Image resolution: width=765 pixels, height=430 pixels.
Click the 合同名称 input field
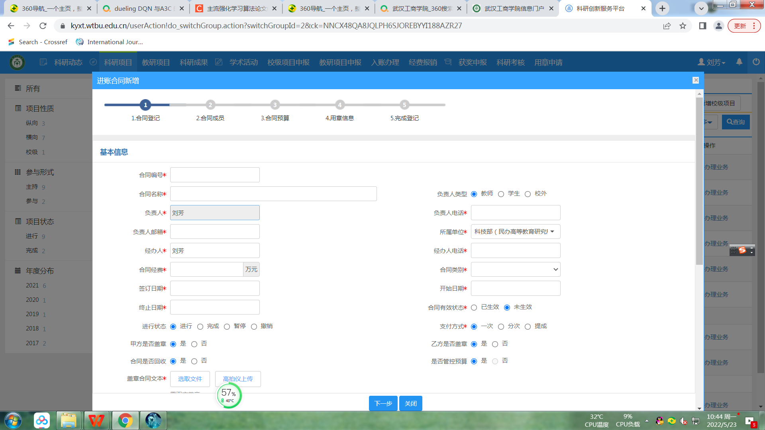273,194
